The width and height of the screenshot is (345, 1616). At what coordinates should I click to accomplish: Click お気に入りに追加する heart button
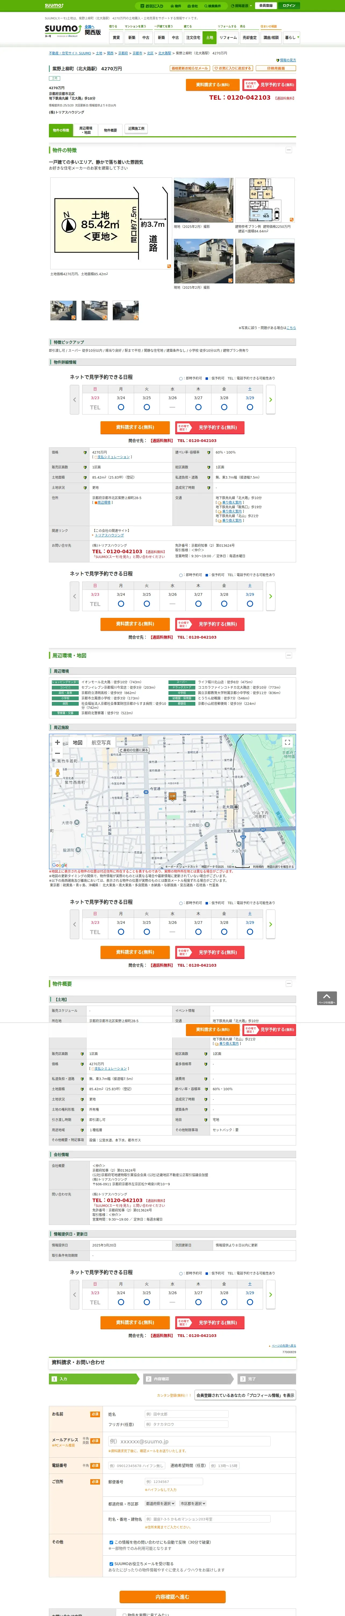(x=233, y=68)
